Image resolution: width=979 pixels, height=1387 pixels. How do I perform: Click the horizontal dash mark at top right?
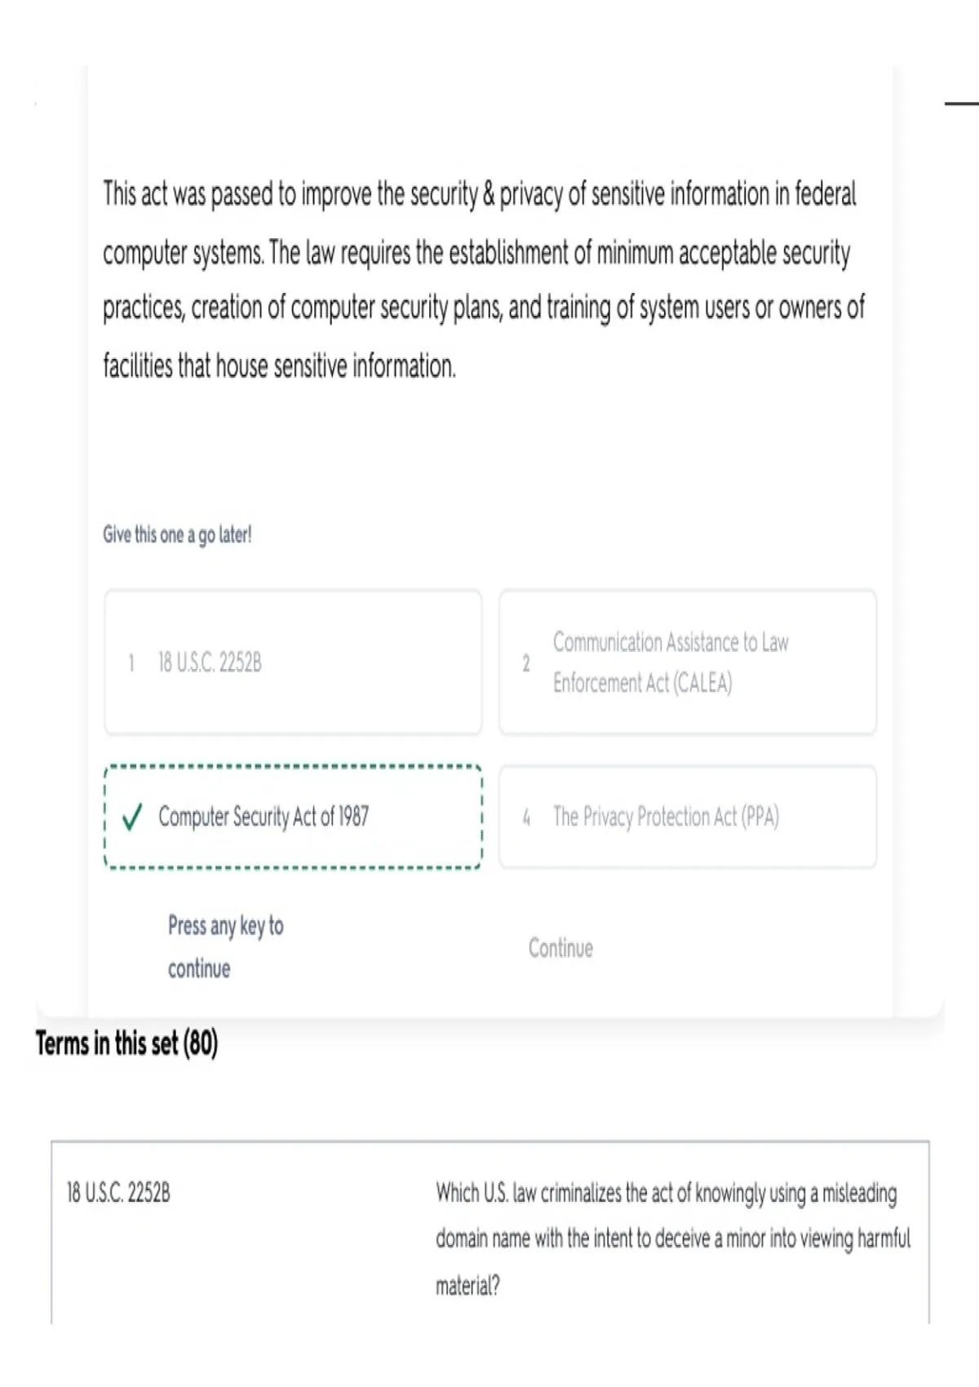pos(961,104)
